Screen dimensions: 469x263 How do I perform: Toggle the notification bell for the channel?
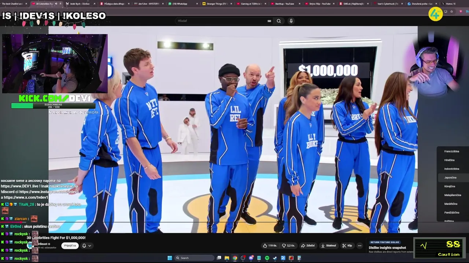[84, 245]
